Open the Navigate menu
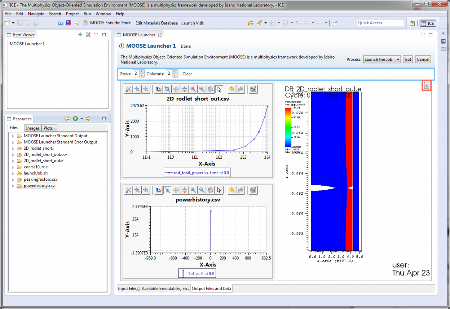 36,13
